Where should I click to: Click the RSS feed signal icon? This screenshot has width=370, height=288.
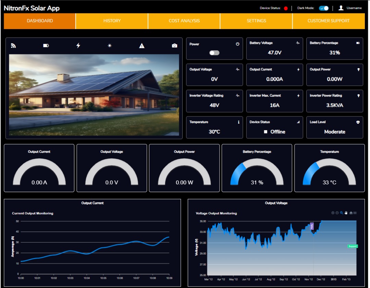click(14, 46)
